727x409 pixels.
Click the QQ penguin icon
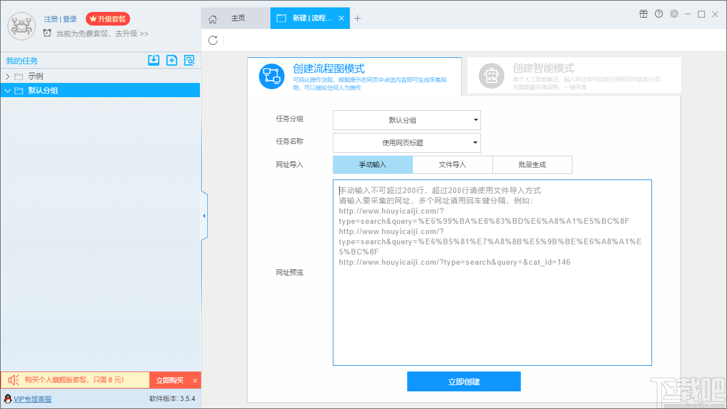click(8, 399)
